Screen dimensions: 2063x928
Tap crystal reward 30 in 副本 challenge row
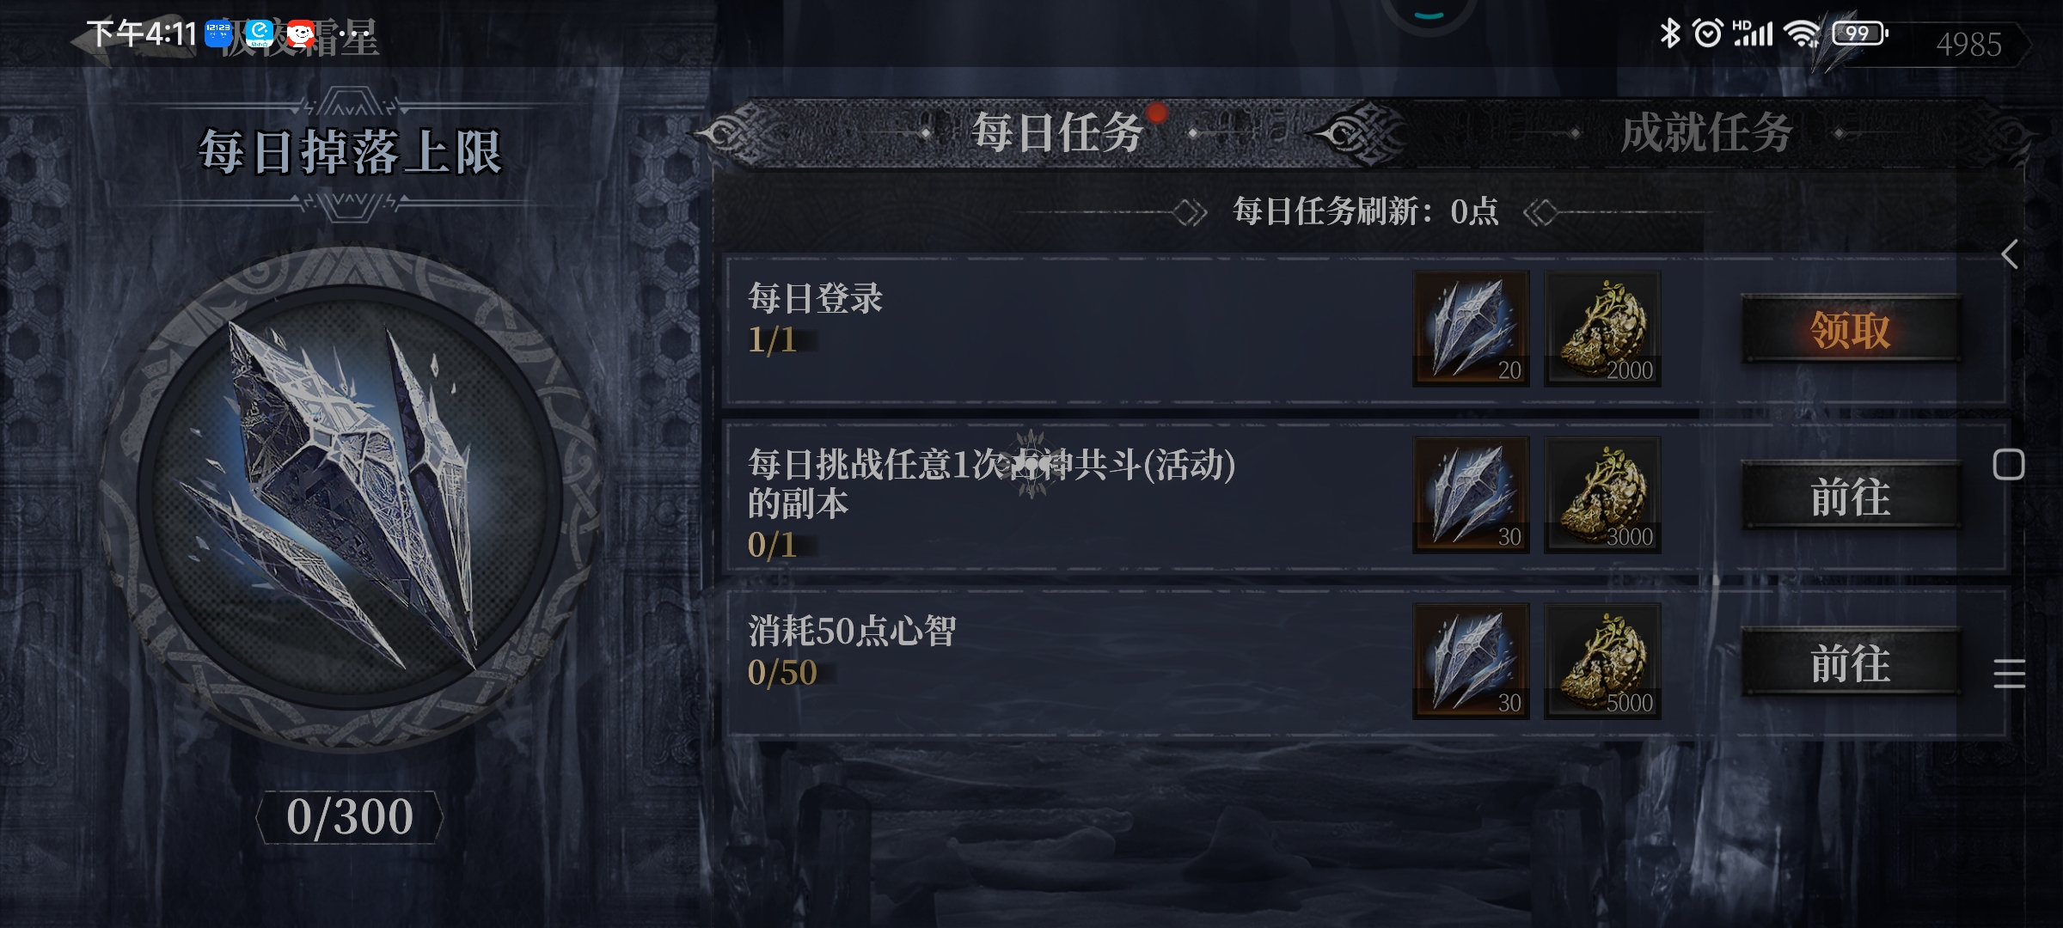[x=1471, y=495]
